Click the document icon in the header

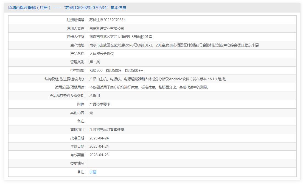click(x=10, y=8)
